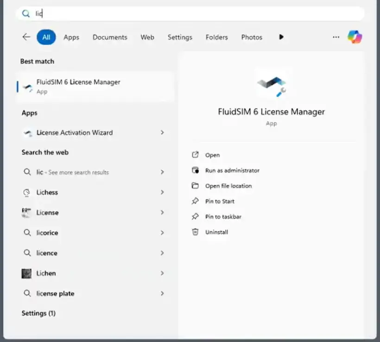The height and width of the screenshot is (342, 380).
Task: Click the Uninstall trash icon
Action: click(x=196, y=232)
